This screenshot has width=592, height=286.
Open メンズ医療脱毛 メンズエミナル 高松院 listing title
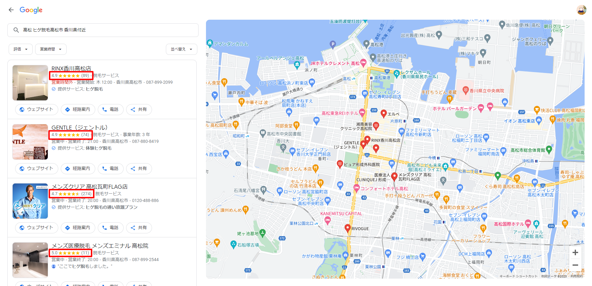[x=100, y=246]
